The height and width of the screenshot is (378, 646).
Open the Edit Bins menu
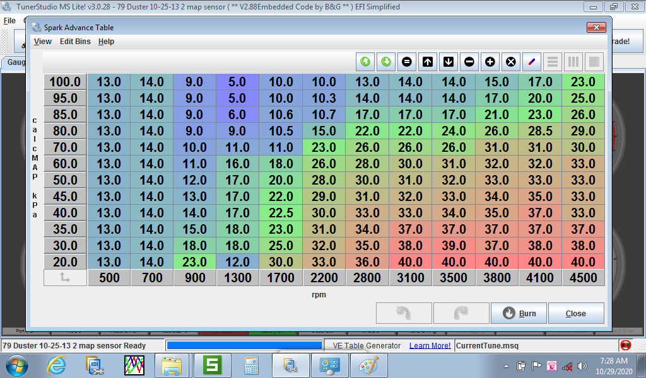point(75,42)
